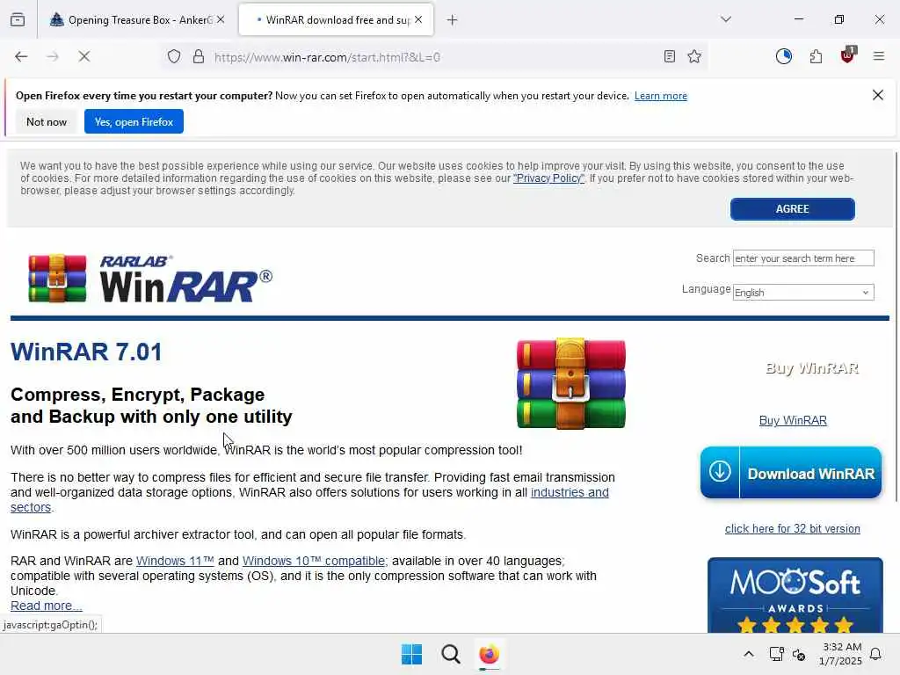
Task: Open the circular pie-chart toolbar icon
Action: [x=783, y=56]
